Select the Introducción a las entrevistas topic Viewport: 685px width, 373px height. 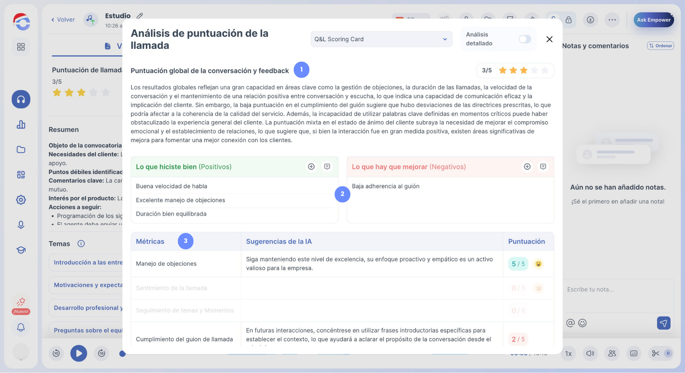coord(88,263)
